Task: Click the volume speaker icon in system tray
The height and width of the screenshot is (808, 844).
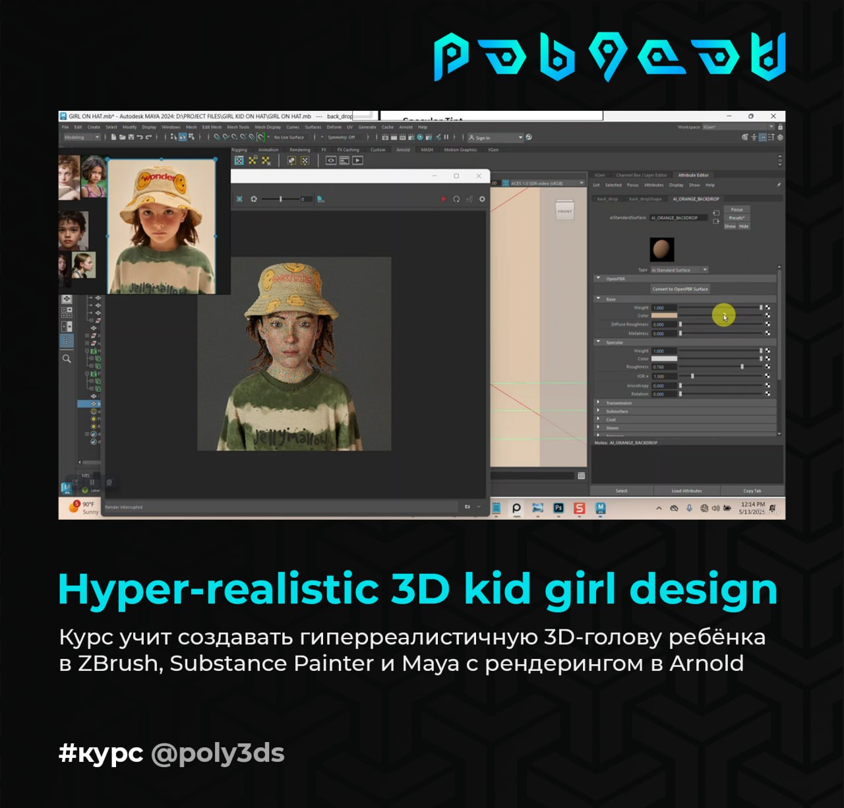Action: coord(715,509)
